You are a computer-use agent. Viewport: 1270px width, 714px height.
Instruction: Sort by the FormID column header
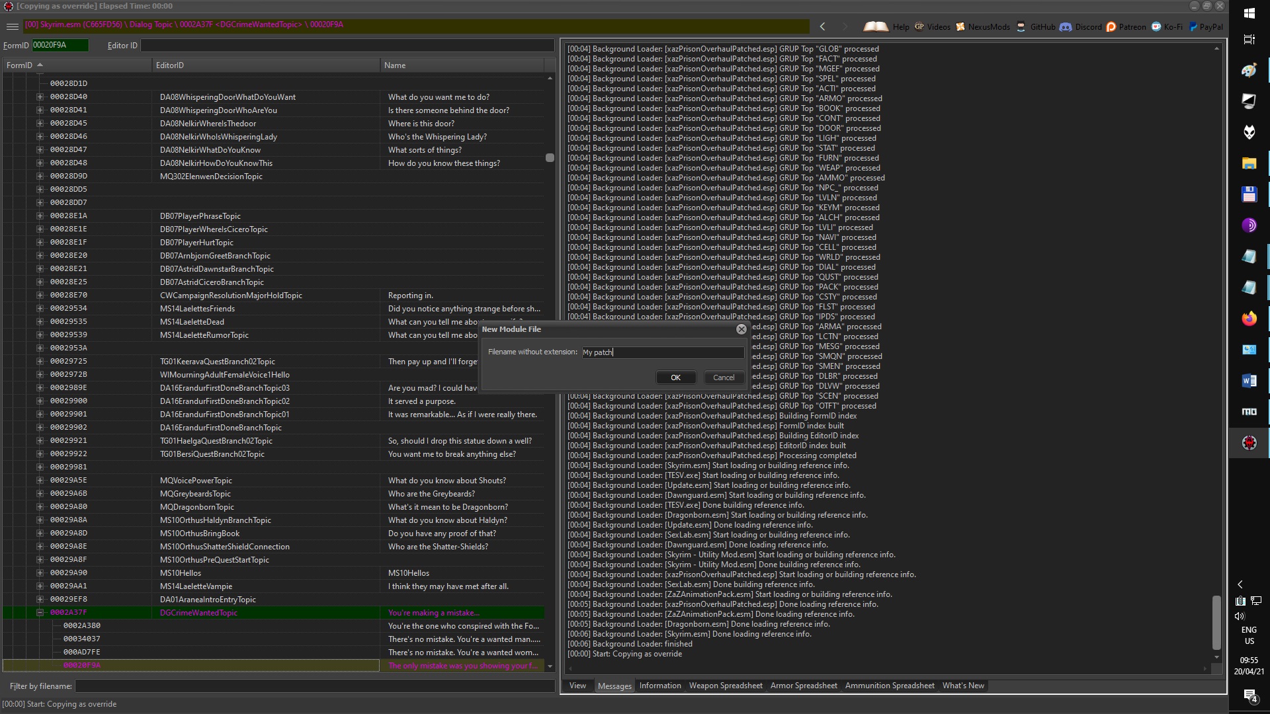coord(77,65)
